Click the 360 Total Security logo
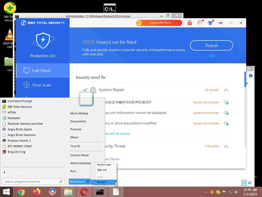The height and width of the screenshot is (197, 262). tap(43, 23)
